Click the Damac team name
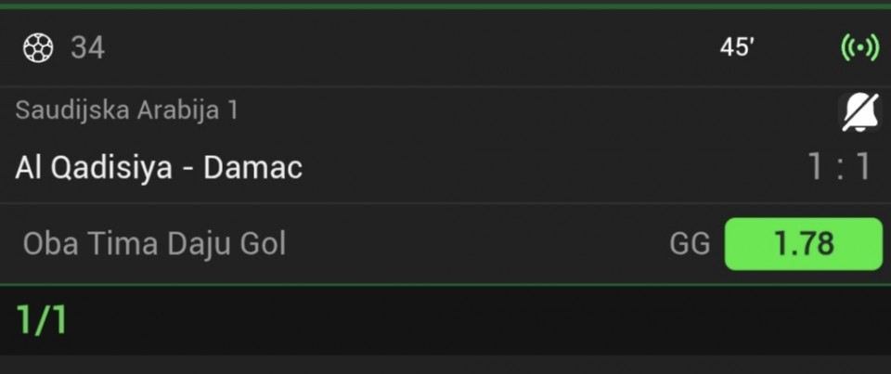This screenshot has height=374, width=891. pyautogui.click(x=252, y=168)
